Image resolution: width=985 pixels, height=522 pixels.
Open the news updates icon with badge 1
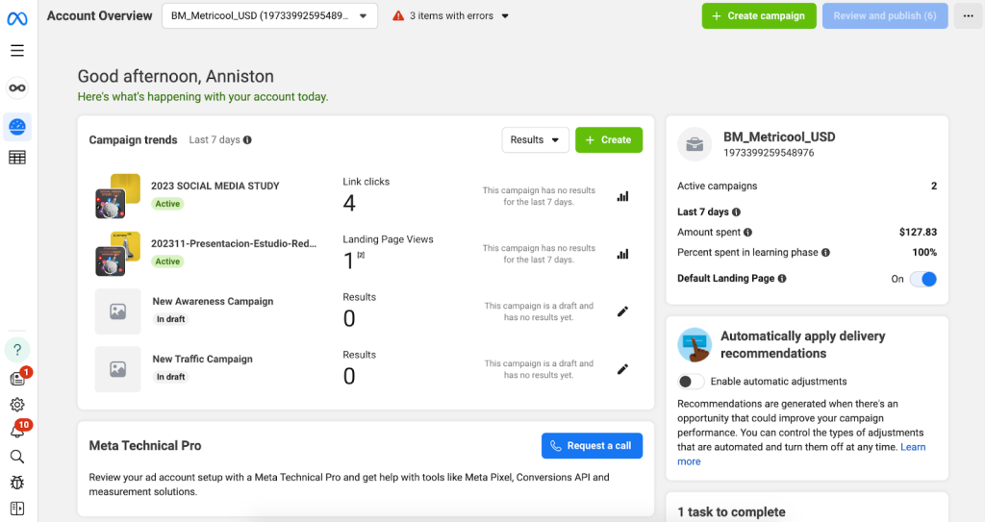pos(17,378)
